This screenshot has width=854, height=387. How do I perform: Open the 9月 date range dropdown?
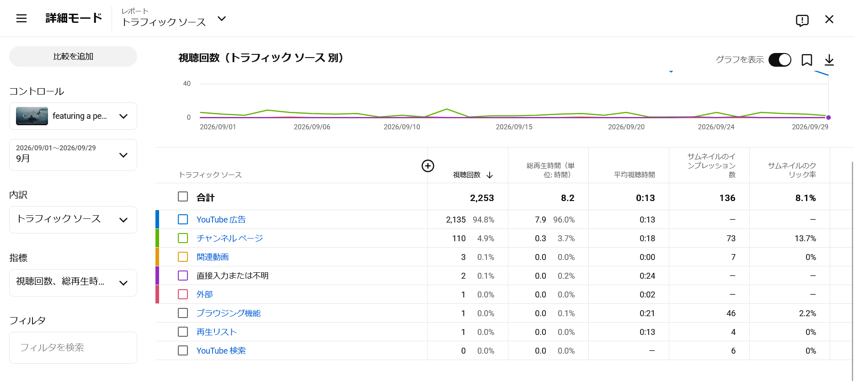tap(73, 155)
